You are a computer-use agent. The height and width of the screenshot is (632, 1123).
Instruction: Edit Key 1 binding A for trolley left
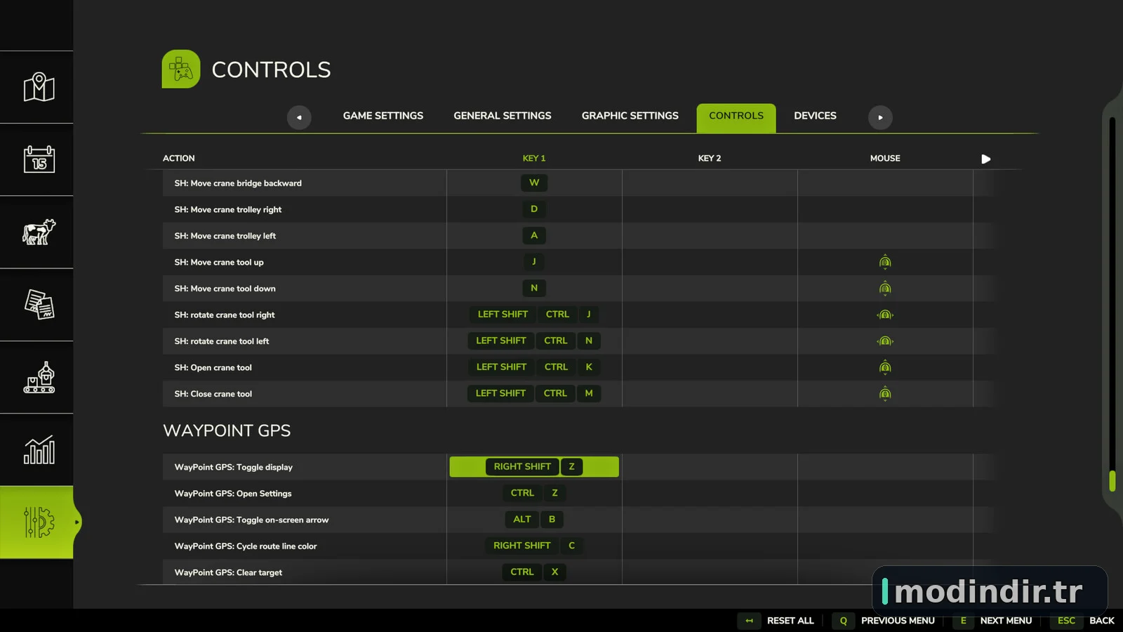point(534,235)
